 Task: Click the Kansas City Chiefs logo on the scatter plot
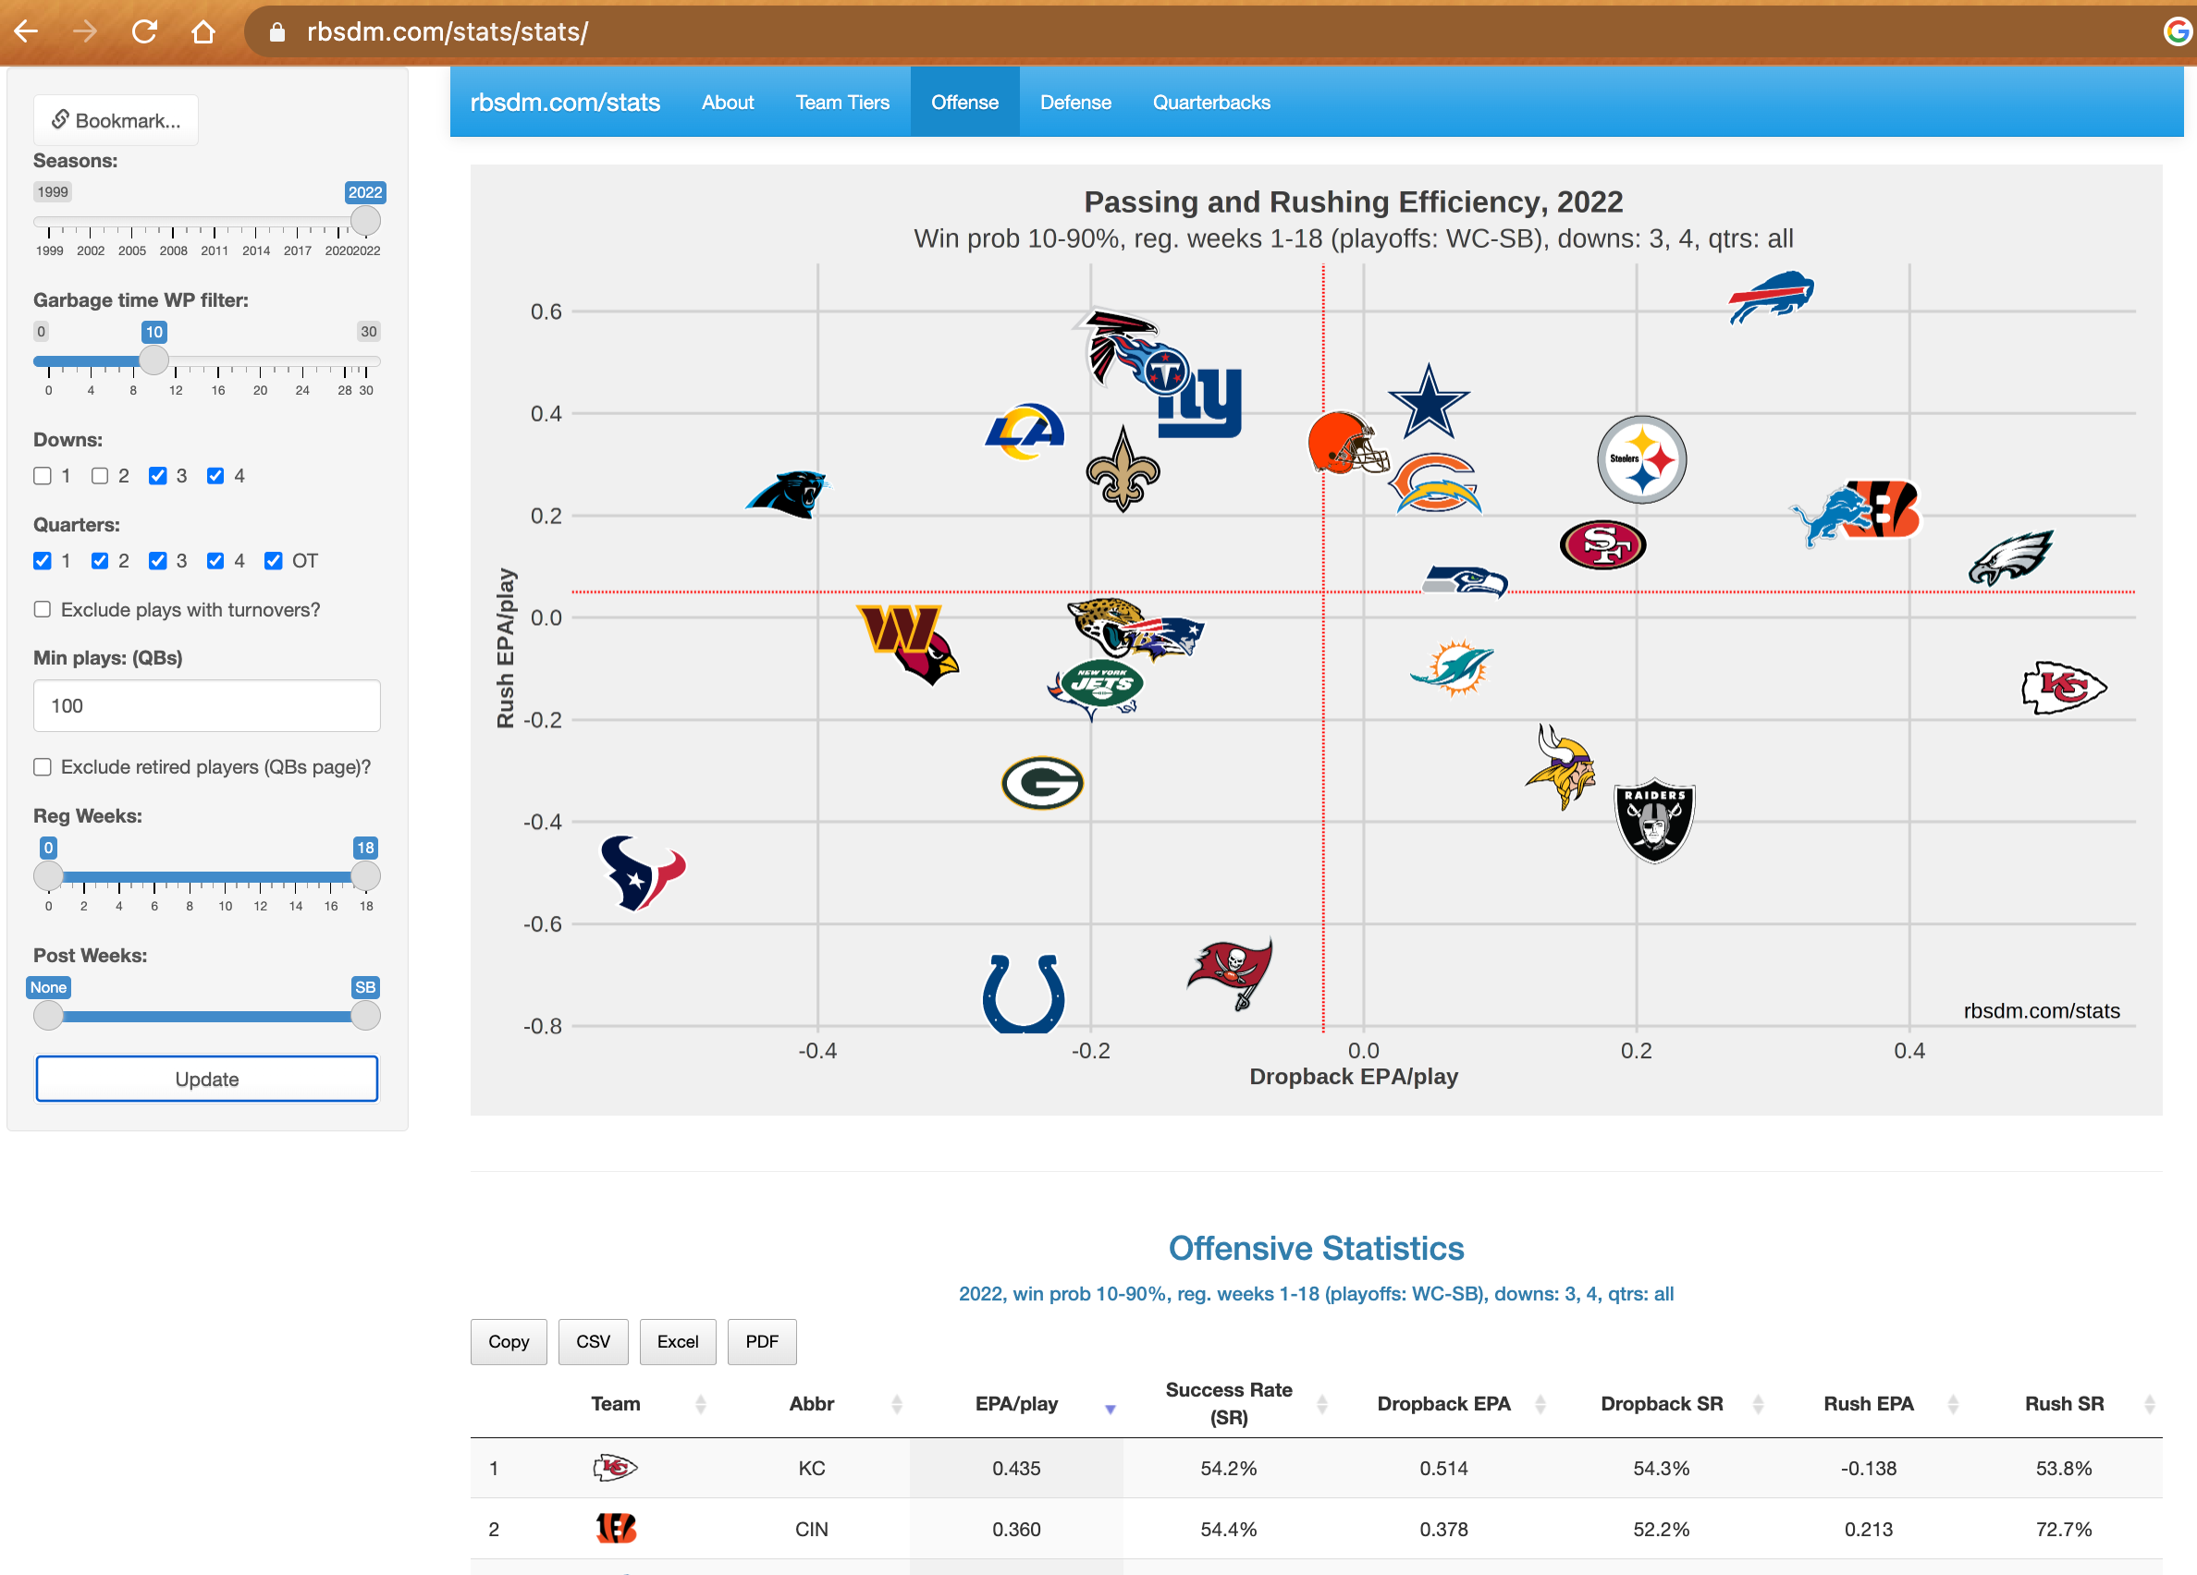point(2062,688)
